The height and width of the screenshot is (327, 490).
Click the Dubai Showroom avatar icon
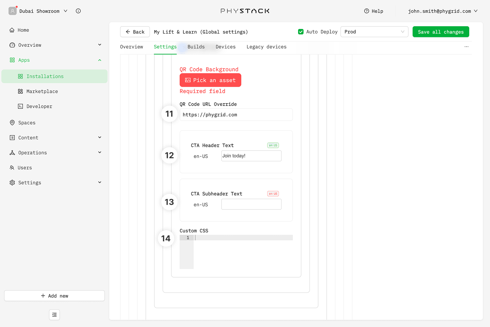[13, 11]
